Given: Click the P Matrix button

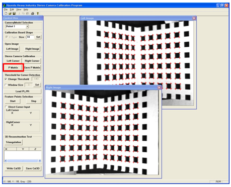Looking at the screenshot, I should click(x=13, y=67).
